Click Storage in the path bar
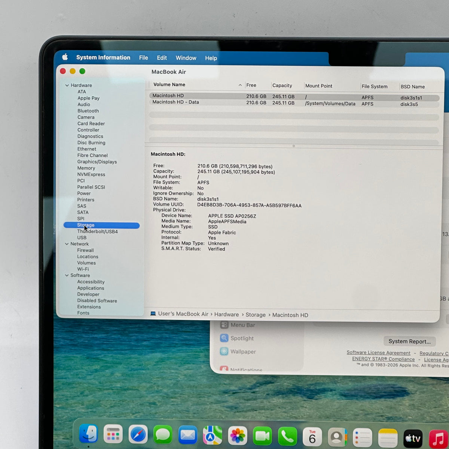The width and height of the screenshot is (449, 449). pos(256,315)
